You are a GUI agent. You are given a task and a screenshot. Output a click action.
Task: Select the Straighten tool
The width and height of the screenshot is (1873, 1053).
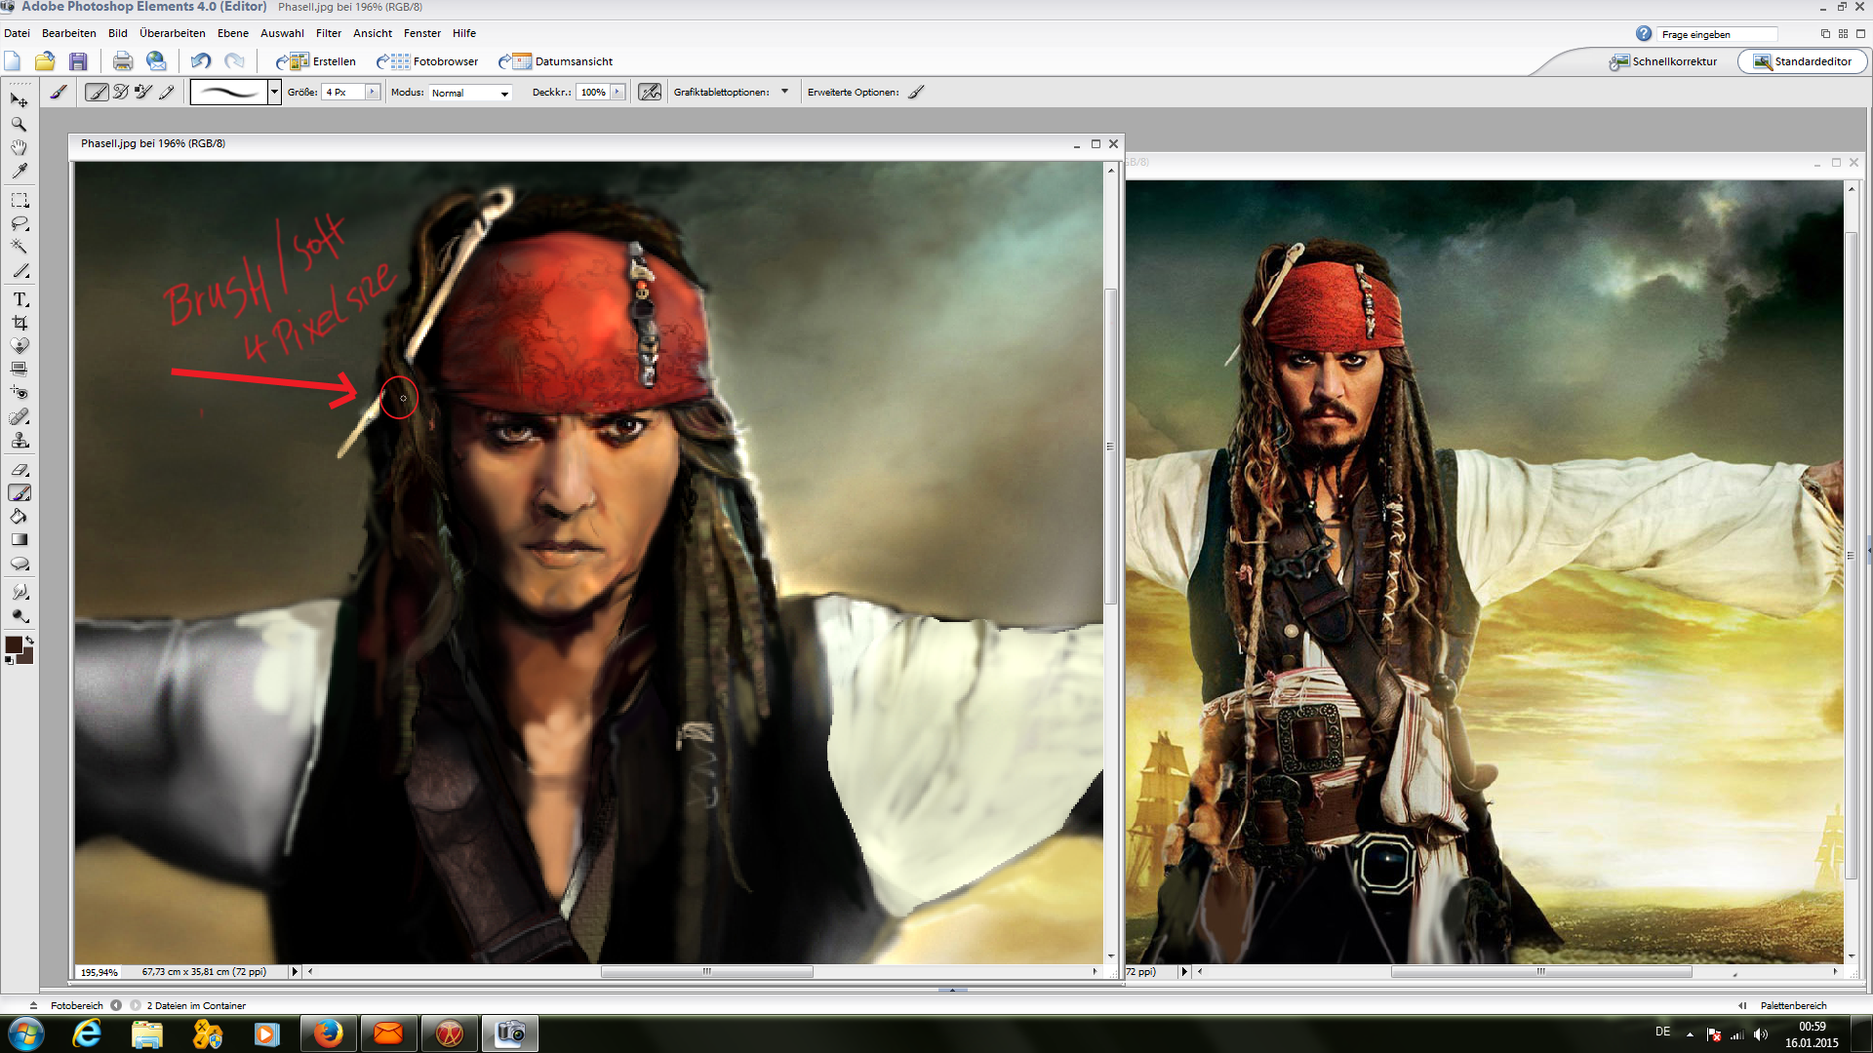[x=19, y=369]
